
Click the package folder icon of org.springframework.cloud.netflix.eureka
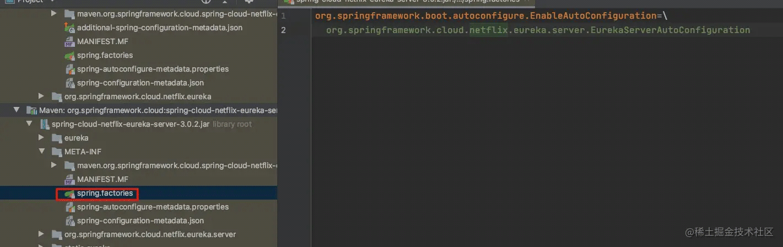point(56,96)
